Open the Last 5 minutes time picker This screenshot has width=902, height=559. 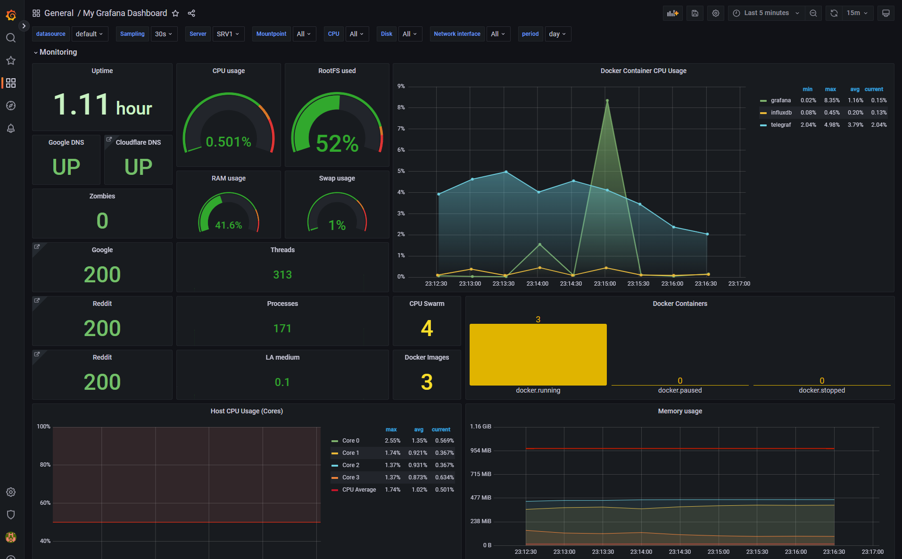(765, 13)
